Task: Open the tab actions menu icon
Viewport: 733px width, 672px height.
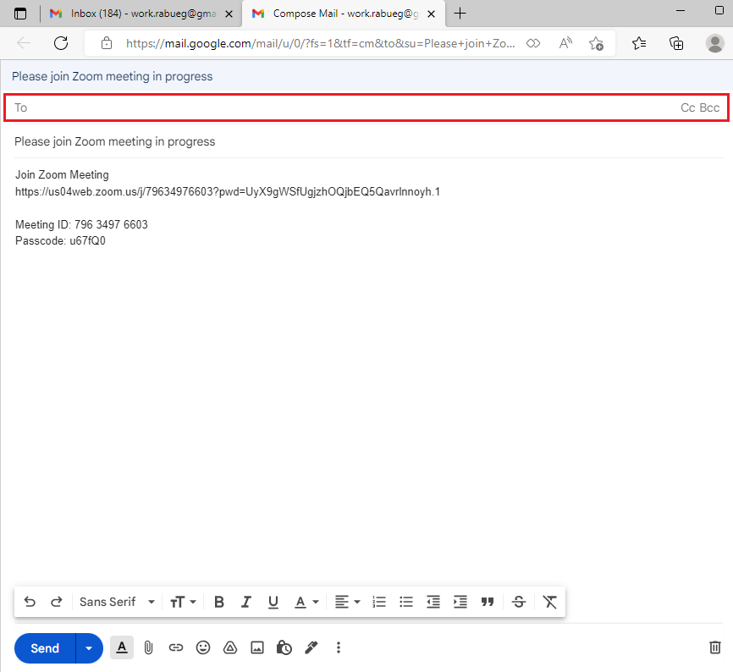Action: 20,14
